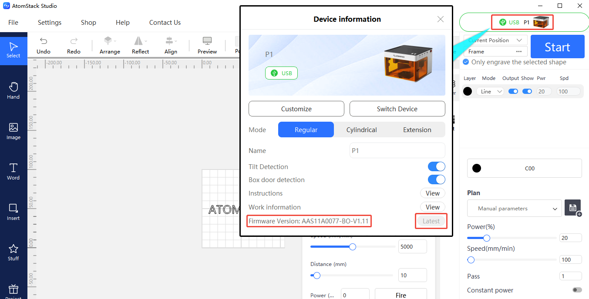Toggle the layer Show switch
The width and height of the screenshot is (589, 299).
527,91
